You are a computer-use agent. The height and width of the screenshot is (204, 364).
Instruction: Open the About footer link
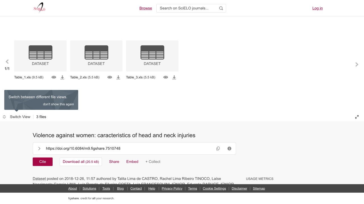click(x=73, y=188)
